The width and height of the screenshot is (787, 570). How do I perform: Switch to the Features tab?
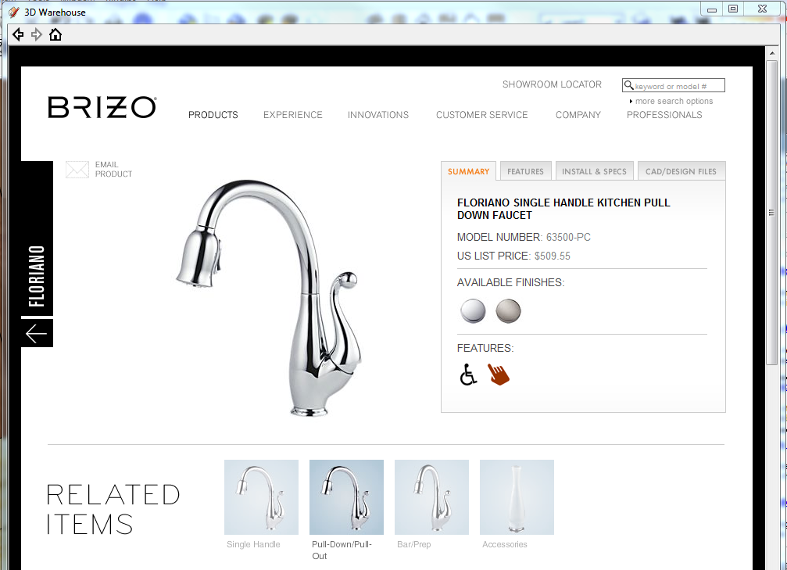click(x=525, y=171)
